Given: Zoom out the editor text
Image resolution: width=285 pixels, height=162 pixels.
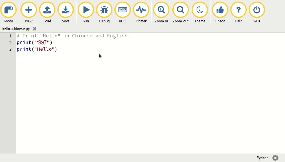Looking at the screenshot, I should [180, 12].
